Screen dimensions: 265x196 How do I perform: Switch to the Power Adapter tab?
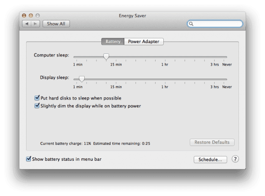coord(144,42)
